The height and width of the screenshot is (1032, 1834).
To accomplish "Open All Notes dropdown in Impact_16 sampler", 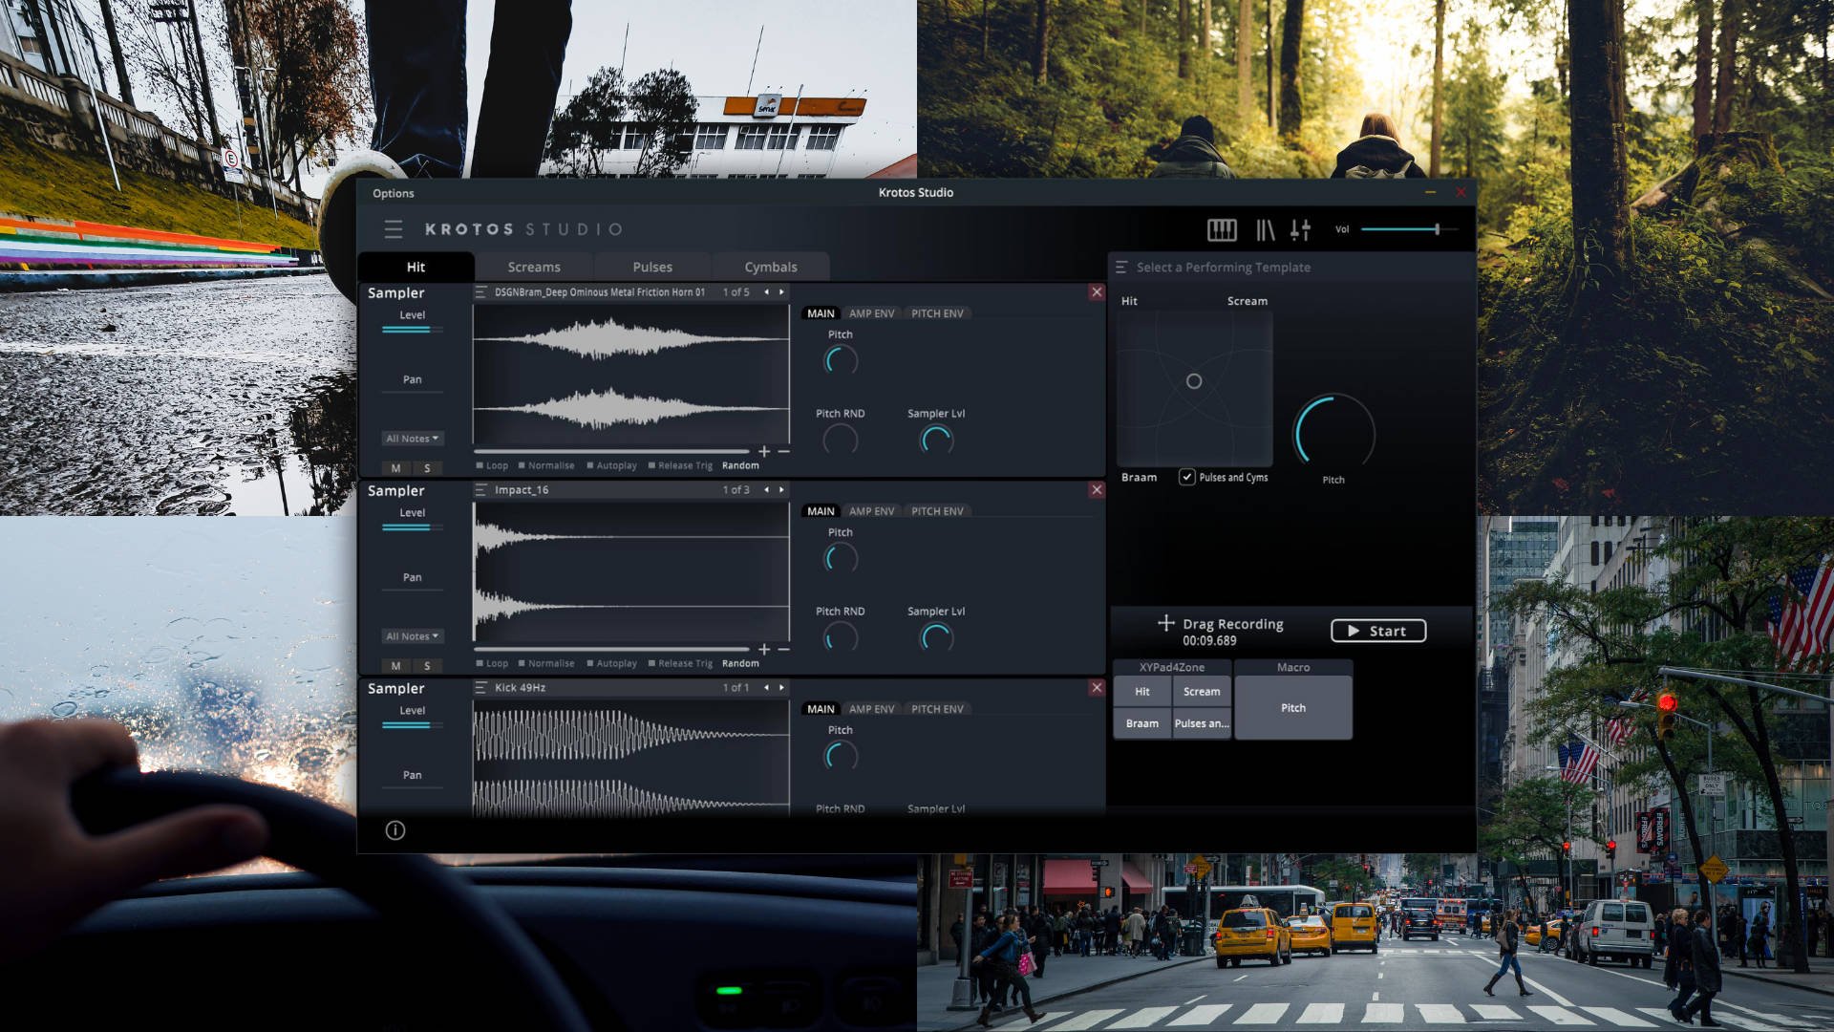I will point(413,636).
